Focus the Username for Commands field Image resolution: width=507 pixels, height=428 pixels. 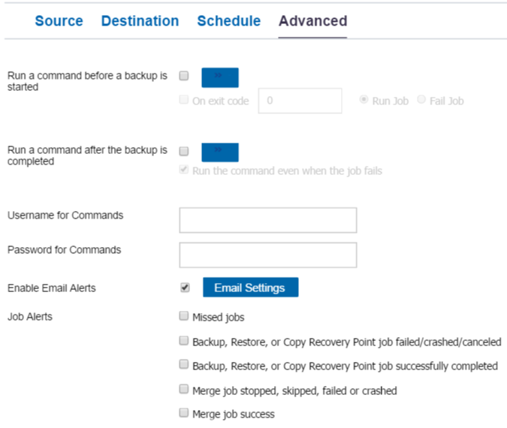pos(268,220)
